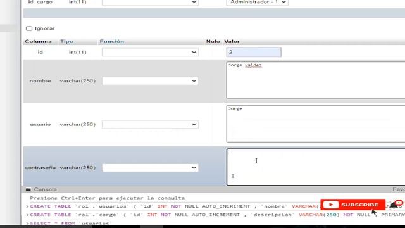Sort by the Función column header

tap(112, 41)
